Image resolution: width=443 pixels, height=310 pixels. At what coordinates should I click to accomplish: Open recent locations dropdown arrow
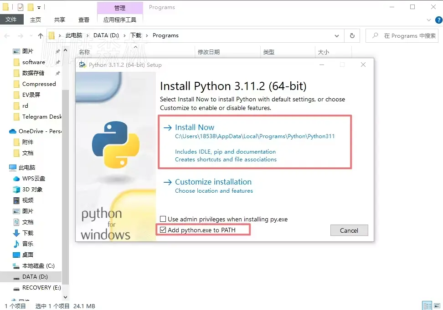click(x=31, y=36)
